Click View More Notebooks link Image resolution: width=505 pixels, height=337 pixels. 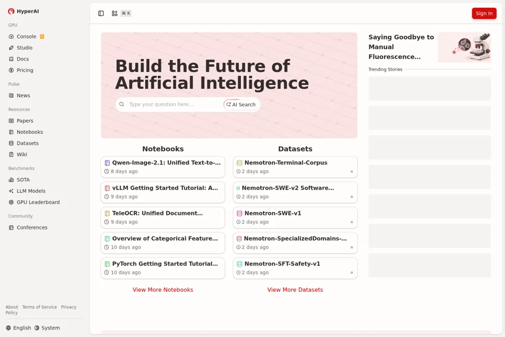click(x=163, y=290)
